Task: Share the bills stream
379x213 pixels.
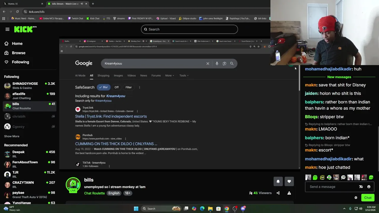Action: (x=278, y=193)
